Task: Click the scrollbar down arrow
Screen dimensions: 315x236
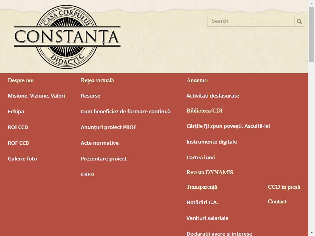Action: click(312, 233)
